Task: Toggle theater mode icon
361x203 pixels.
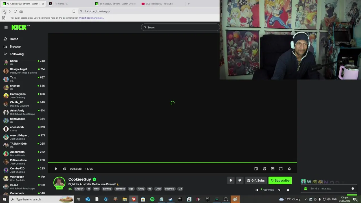Action: tap(272, 169)
